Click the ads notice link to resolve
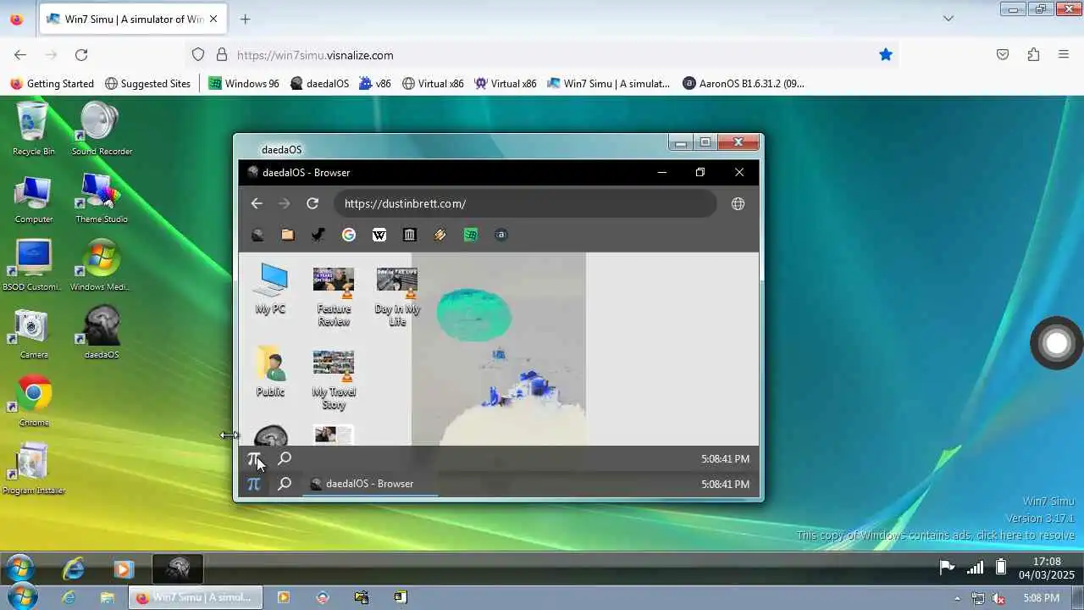Viewport: 1084px width, 610px height. pyautogui.click(x=936, y=535)
